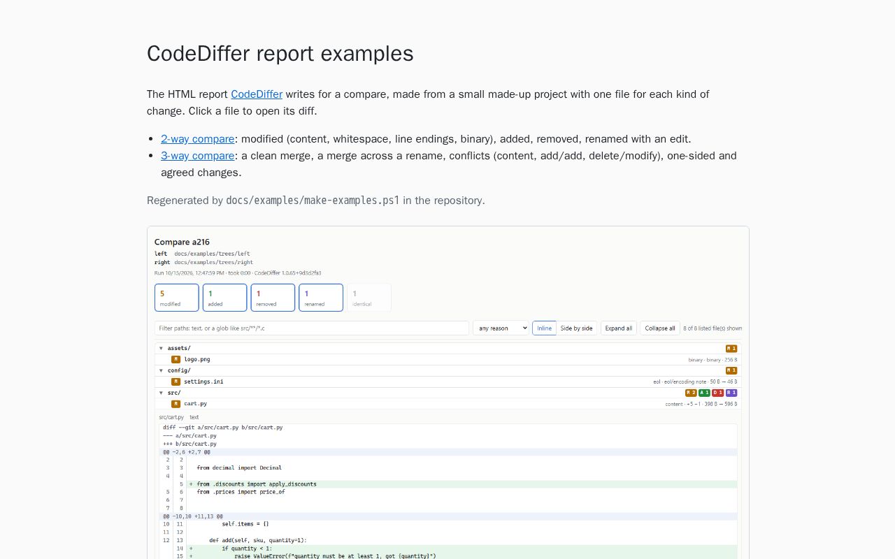
Task: Follow the 3-way compare link
Action: 198,156
